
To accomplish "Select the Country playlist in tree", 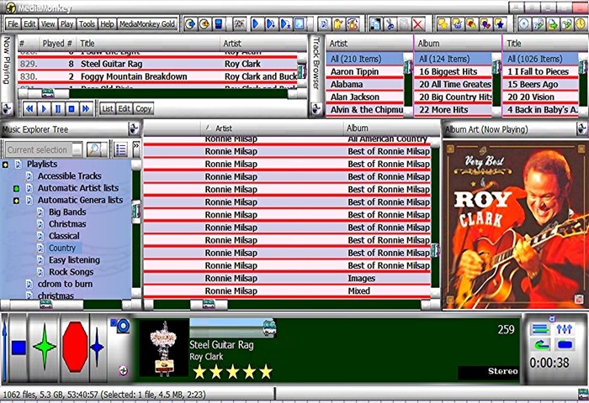I will click(61, 249).
